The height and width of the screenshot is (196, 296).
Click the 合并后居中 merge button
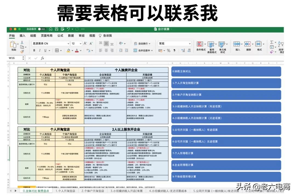tap(143, 51)
